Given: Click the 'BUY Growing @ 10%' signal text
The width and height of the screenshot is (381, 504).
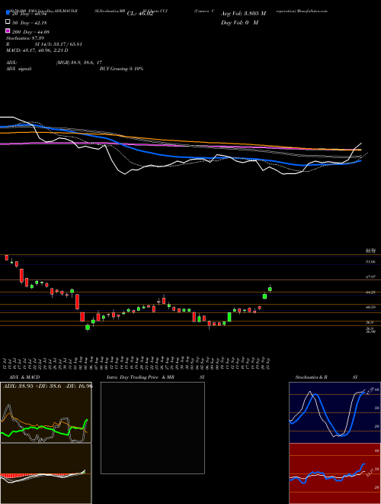Looking at the screenshot, I should 121,69.
